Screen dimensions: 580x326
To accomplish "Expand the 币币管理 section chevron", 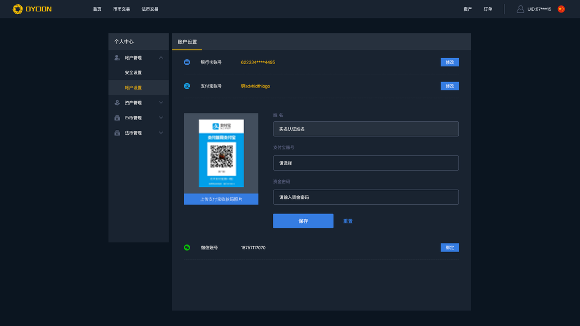I will click(x=161, y=118).
